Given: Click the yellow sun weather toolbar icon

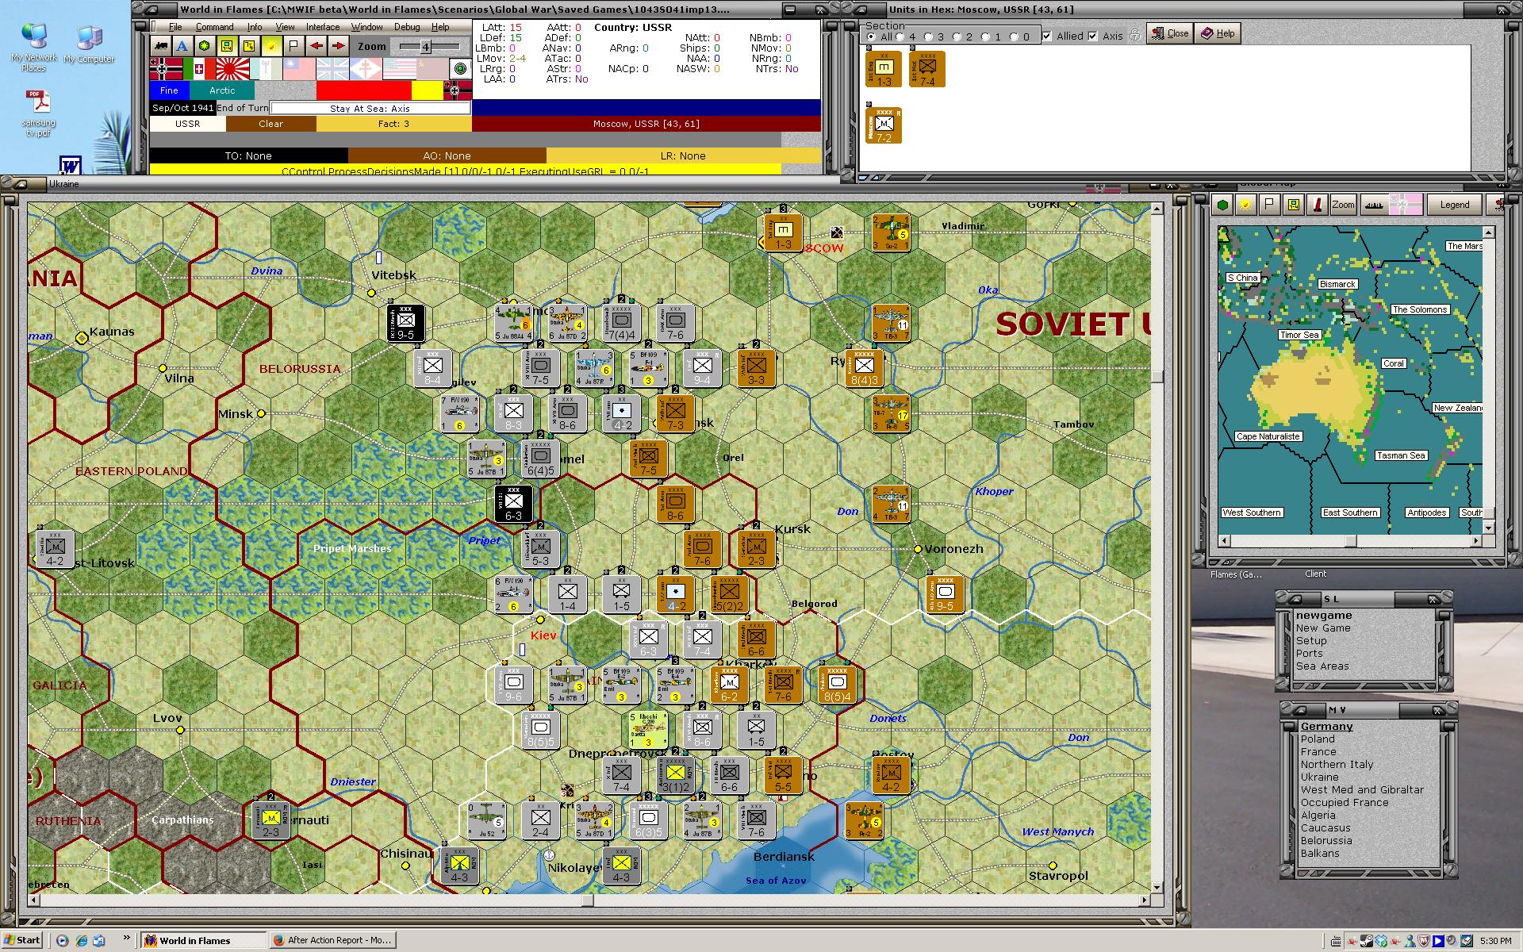Looking at the screenshot, I should click(271, 46).
